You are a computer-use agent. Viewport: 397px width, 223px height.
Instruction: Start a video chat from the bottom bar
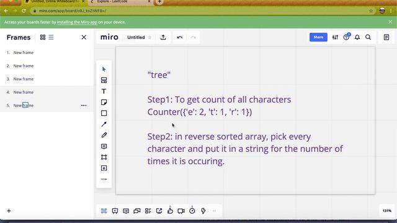181,211
